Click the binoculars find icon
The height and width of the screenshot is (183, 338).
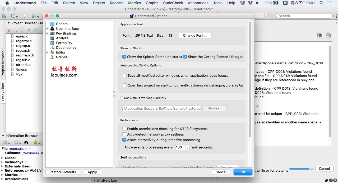[26, 142]
